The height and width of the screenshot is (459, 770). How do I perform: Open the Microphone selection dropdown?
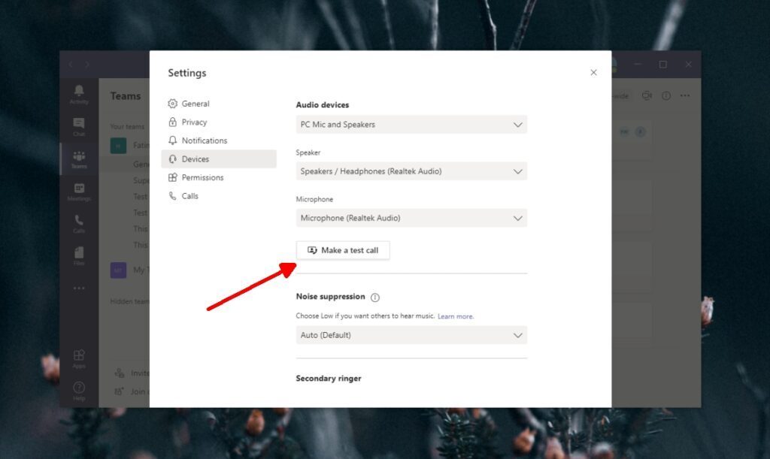pyautogui.click(x=411, y=218)
